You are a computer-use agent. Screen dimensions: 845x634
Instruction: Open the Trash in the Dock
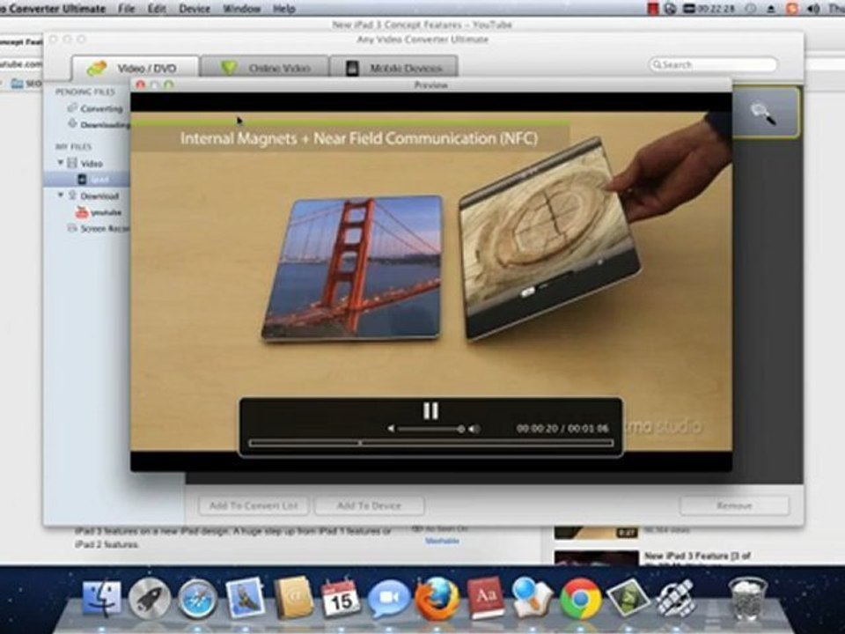click(x=747, y=597)
